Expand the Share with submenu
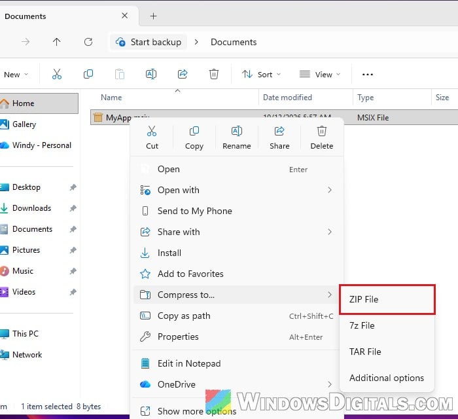This screenshot has width=458, height=419. coord(330,232)
